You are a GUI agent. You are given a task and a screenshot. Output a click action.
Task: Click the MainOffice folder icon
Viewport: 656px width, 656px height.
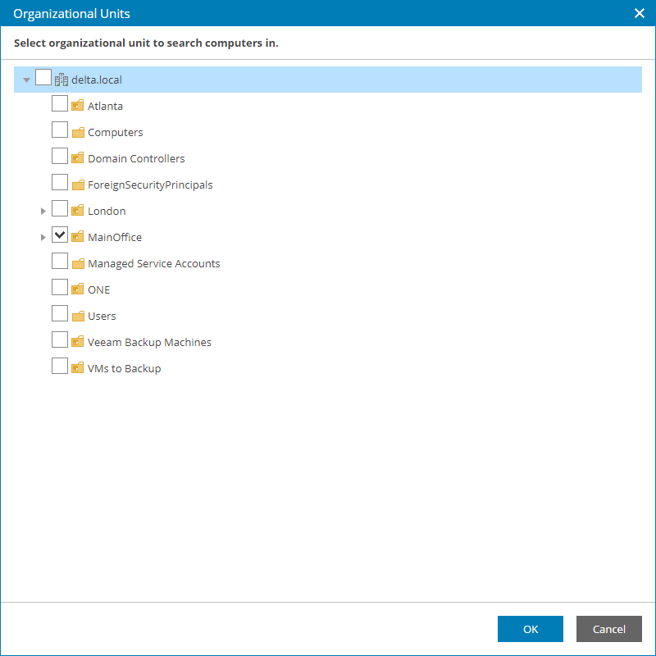coord(77,236)
